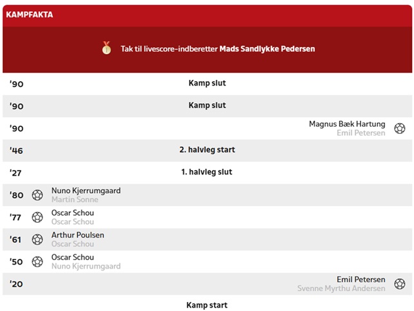Click the 'Kamp start' event text
The image size is (414, 311).
coord(207,305)
